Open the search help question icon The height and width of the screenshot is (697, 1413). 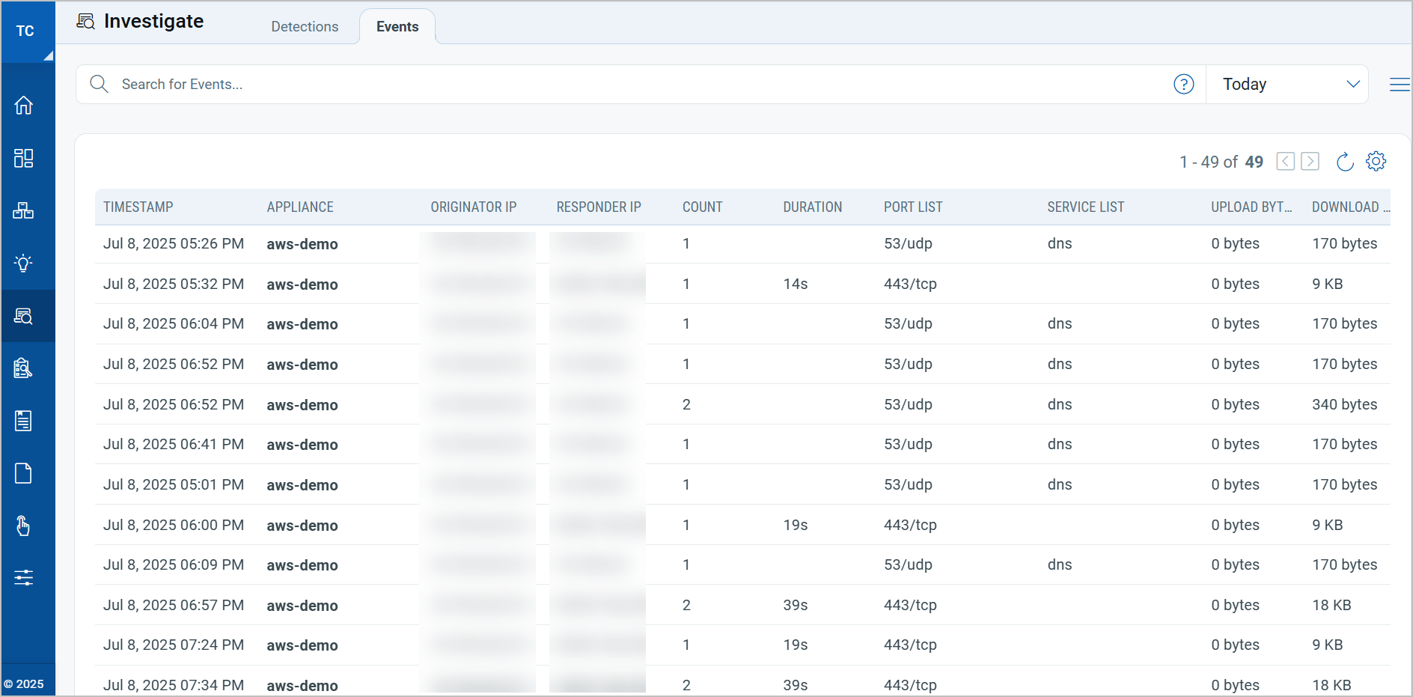coord(1184,84)
